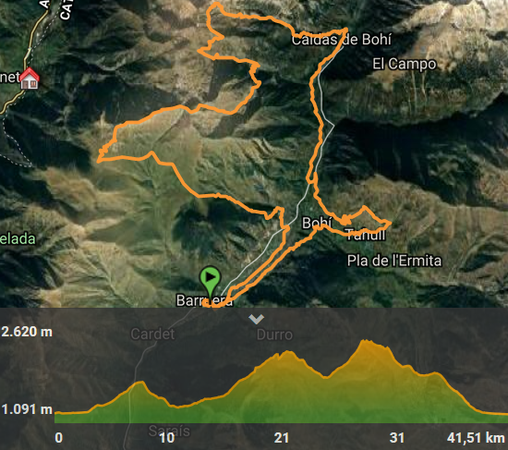Click the Caldas de Bohí map label
This screenshot has height=450, width=508.
342,40
